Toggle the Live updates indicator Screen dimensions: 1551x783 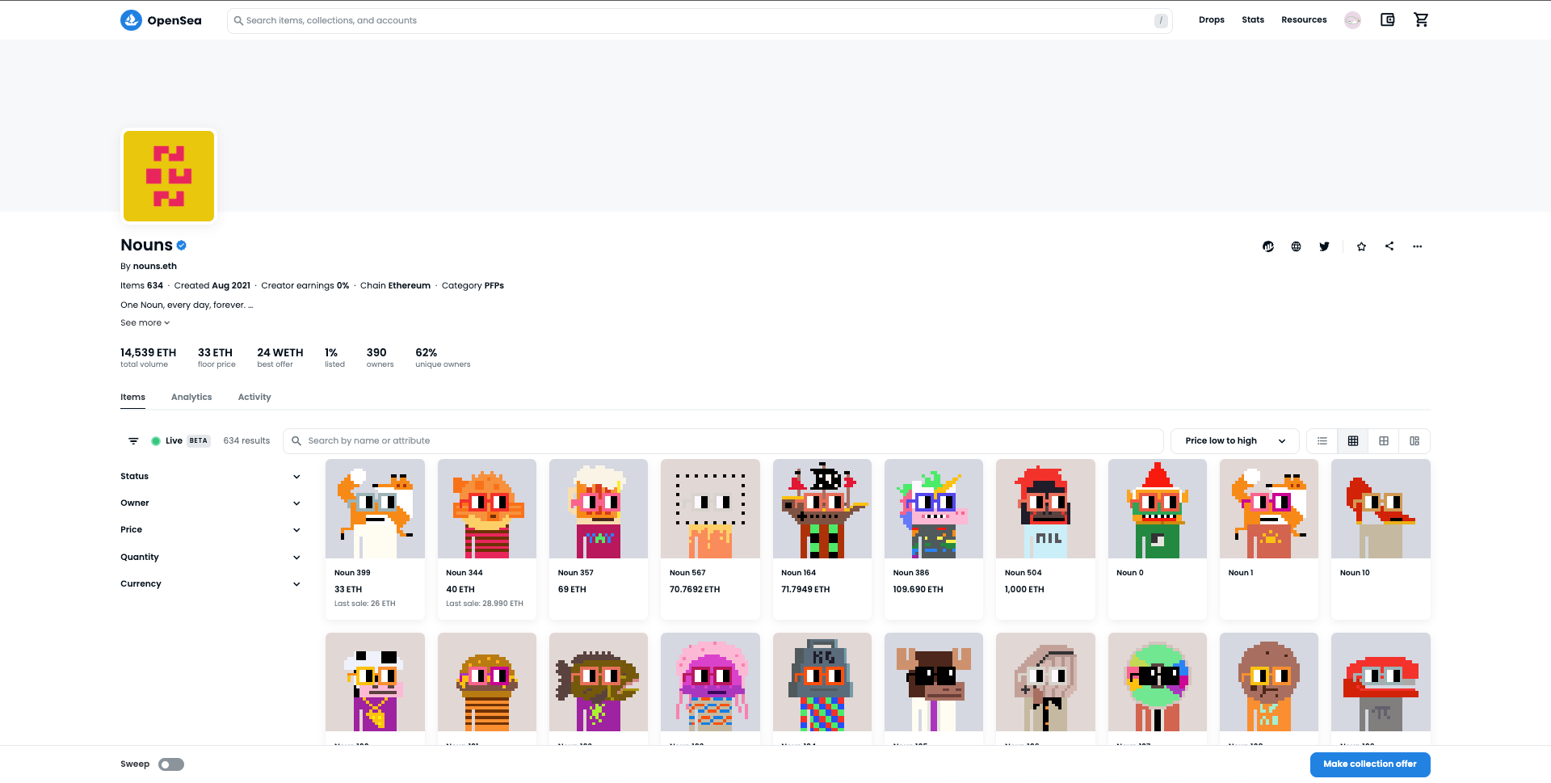coord(156,441)
